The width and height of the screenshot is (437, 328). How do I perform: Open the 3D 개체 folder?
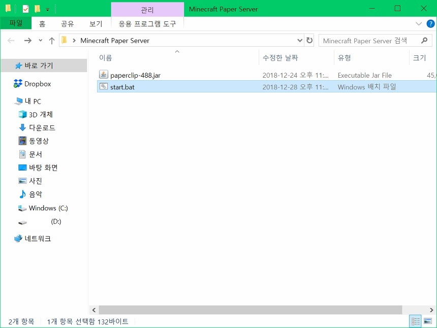pyautogui.click(x=41, y=114)
